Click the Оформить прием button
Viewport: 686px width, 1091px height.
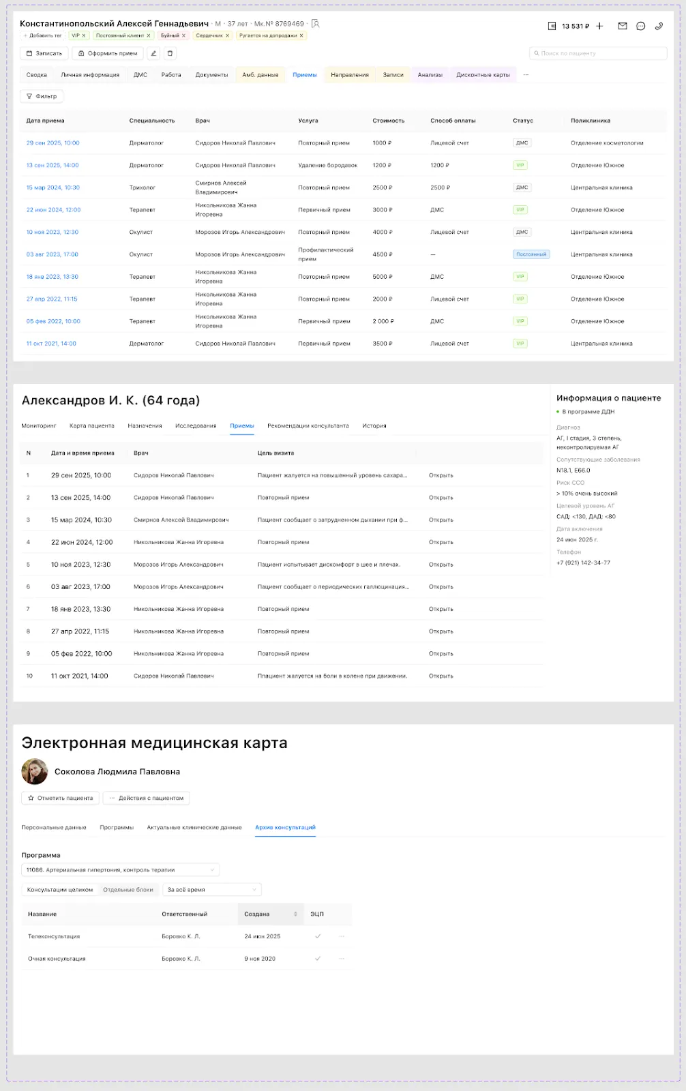[108, 53]
